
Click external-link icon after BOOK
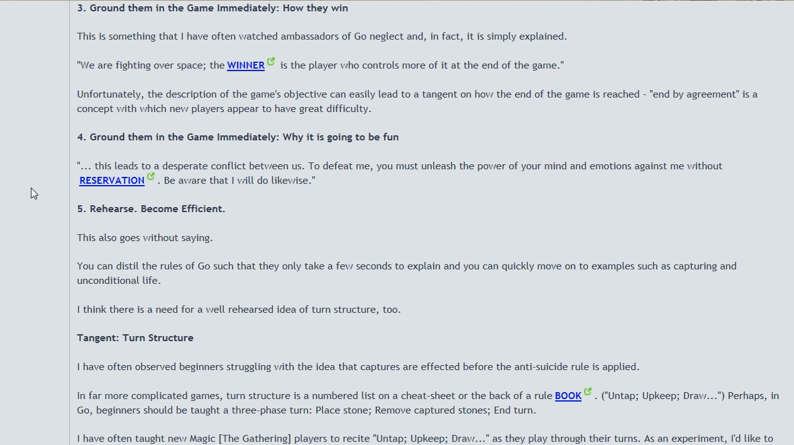point(588,392)
